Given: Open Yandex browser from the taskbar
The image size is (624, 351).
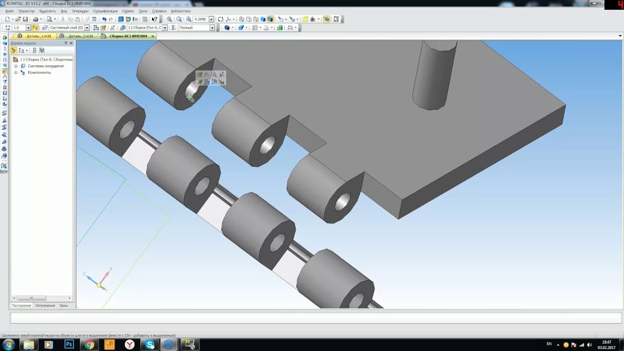Looking at the screenshot, I should click(x=130, y=345).
